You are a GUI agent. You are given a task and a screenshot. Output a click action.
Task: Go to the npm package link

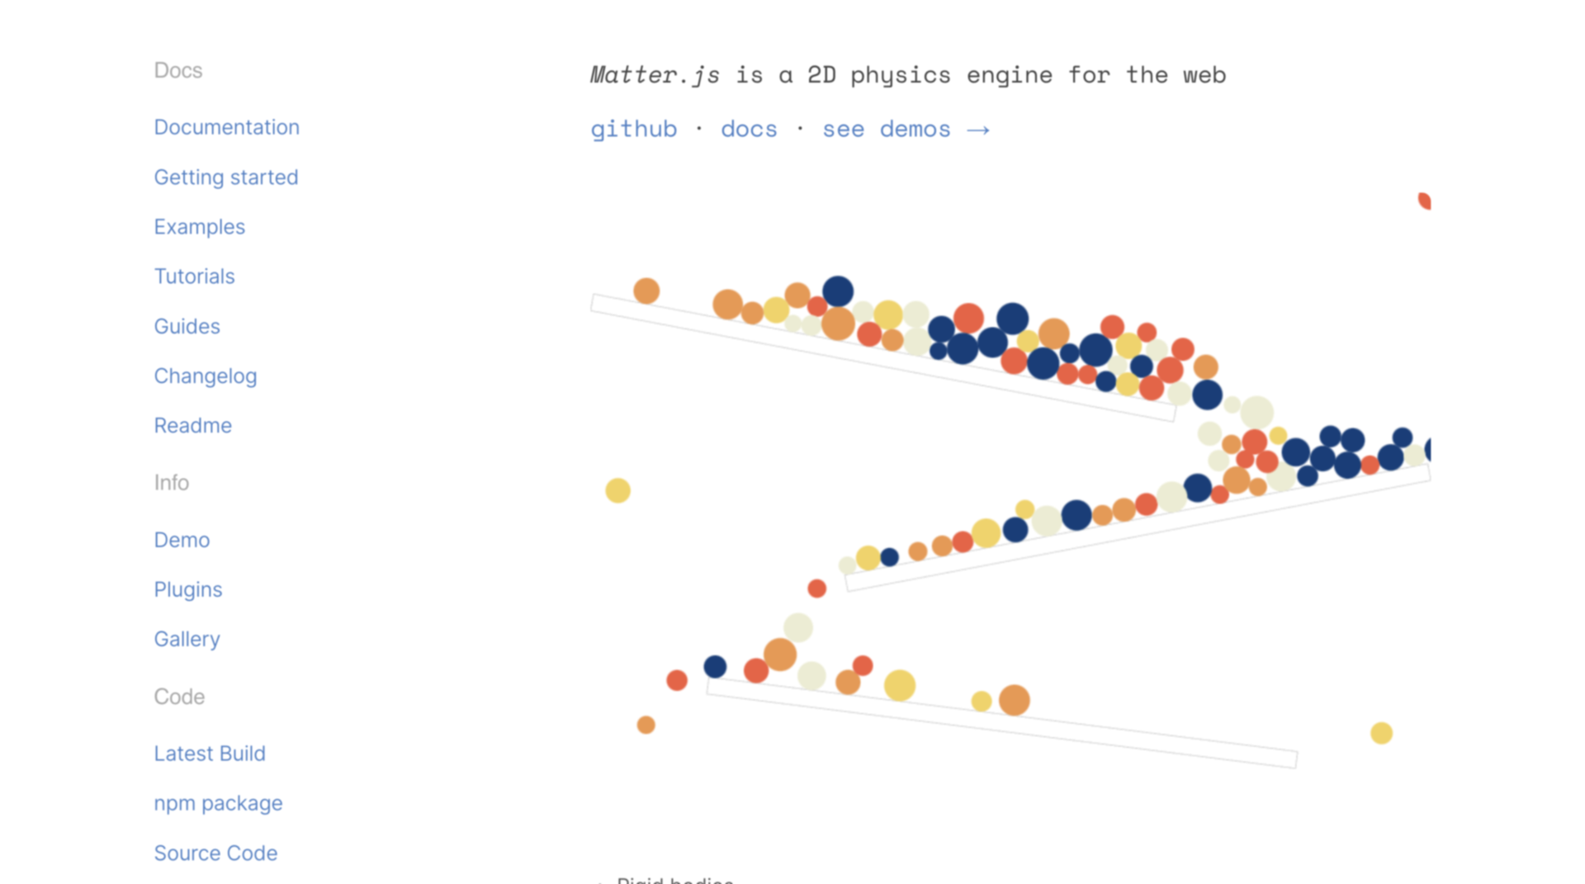[x=218, y=803]
